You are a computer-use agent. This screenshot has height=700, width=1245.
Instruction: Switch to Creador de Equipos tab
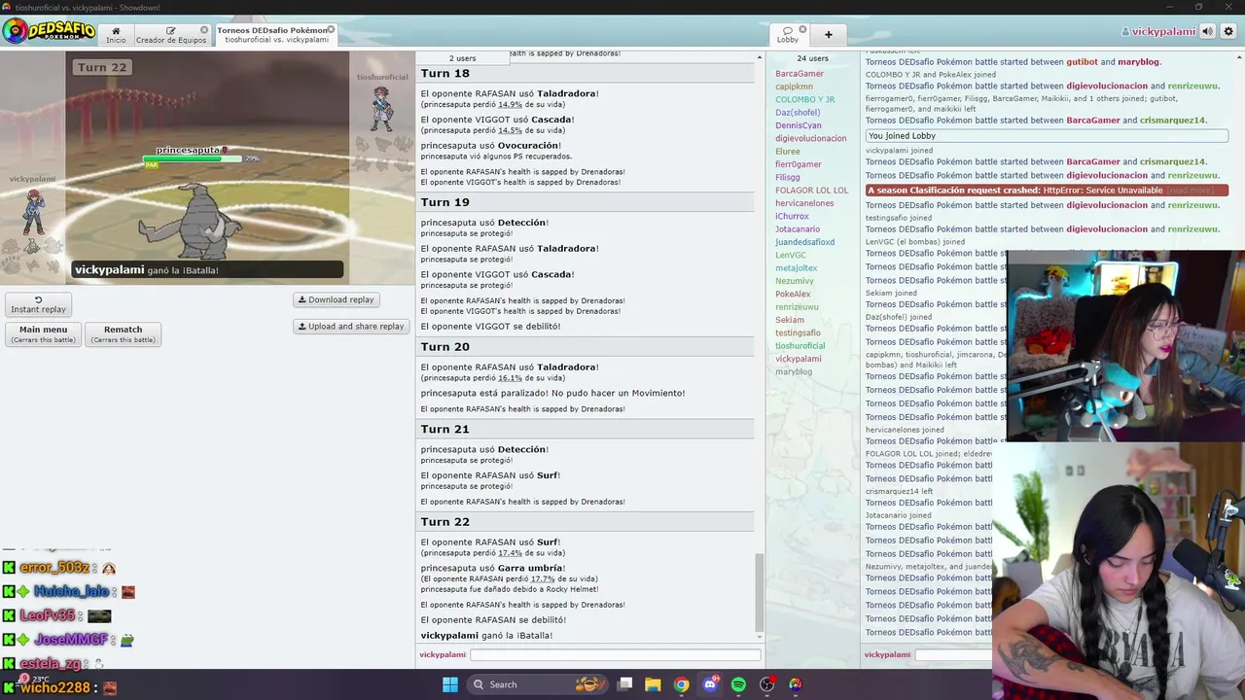[x=171, y=35]
